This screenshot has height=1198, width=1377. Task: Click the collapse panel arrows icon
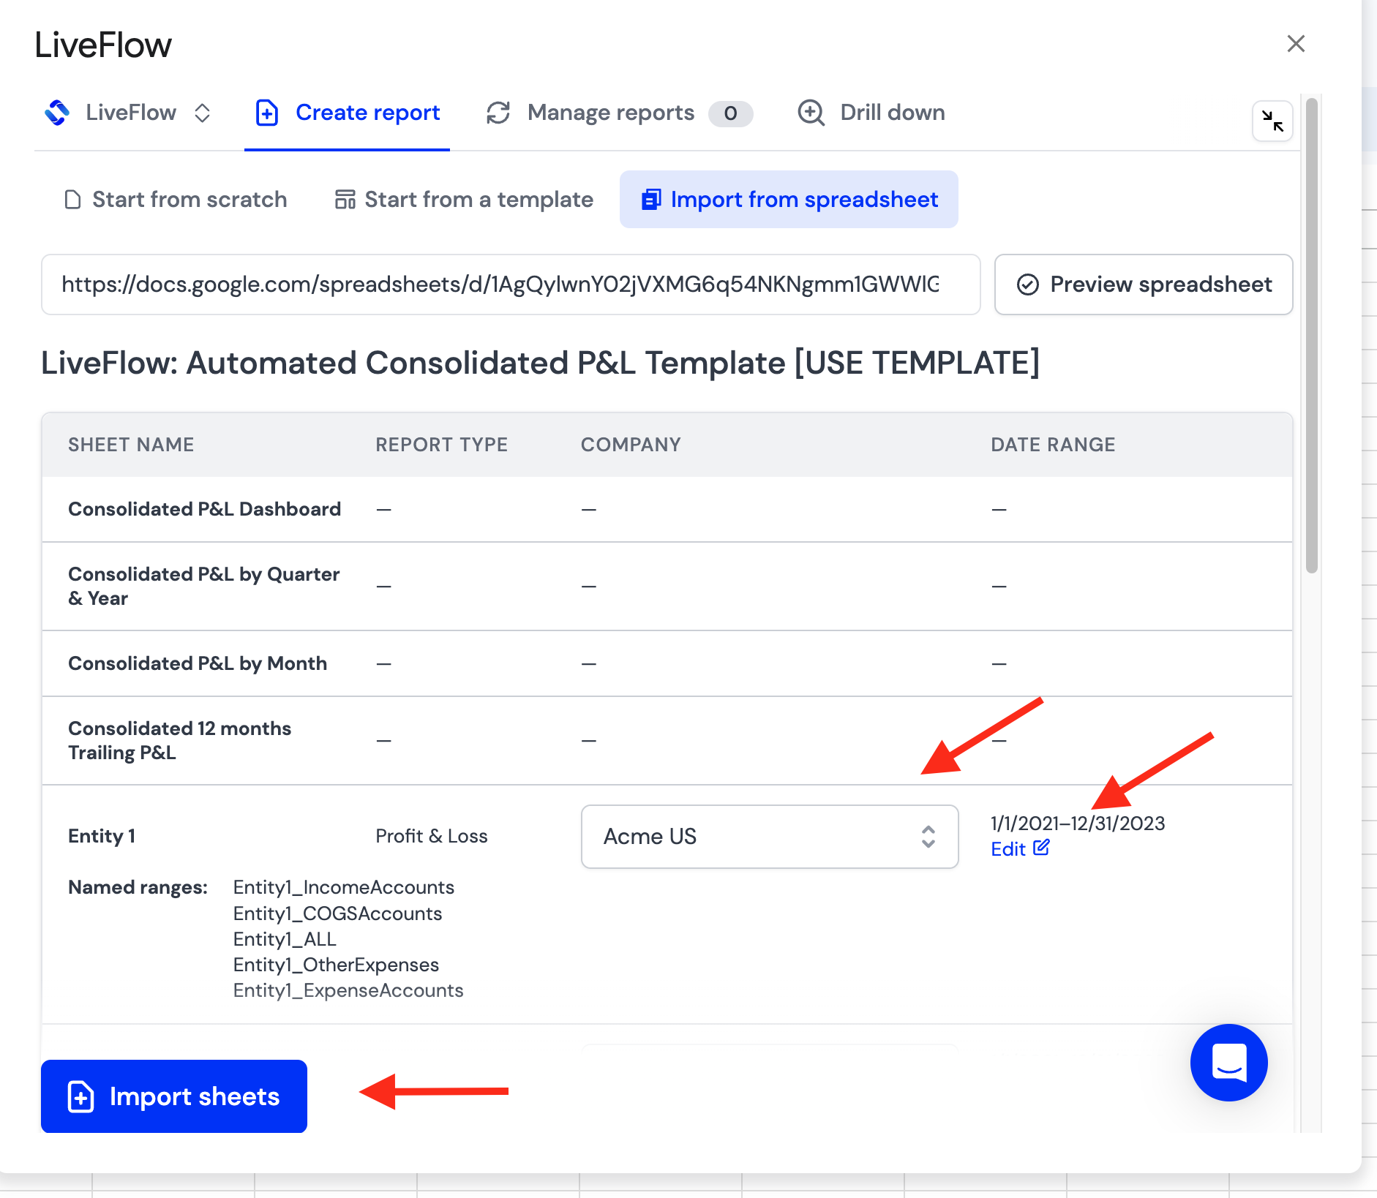click(1272, 121)
